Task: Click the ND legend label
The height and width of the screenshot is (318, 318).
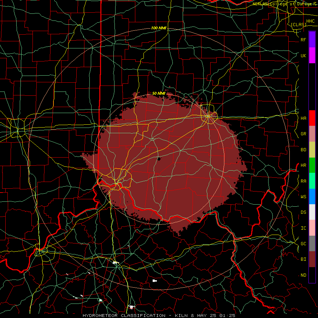Action: (304, 275)
